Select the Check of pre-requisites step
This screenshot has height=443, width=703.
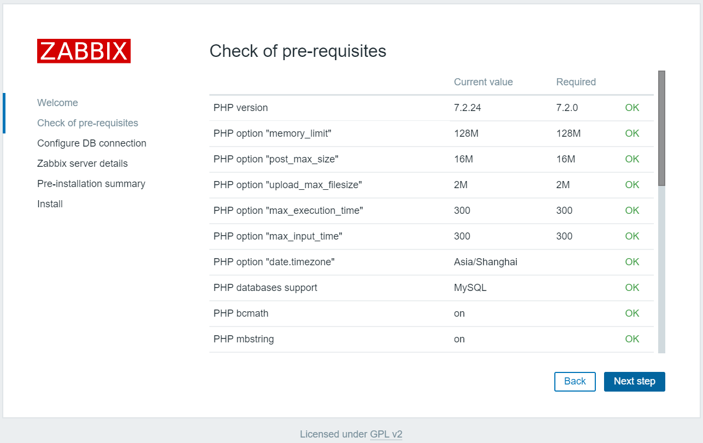click(x=87, y=123)
